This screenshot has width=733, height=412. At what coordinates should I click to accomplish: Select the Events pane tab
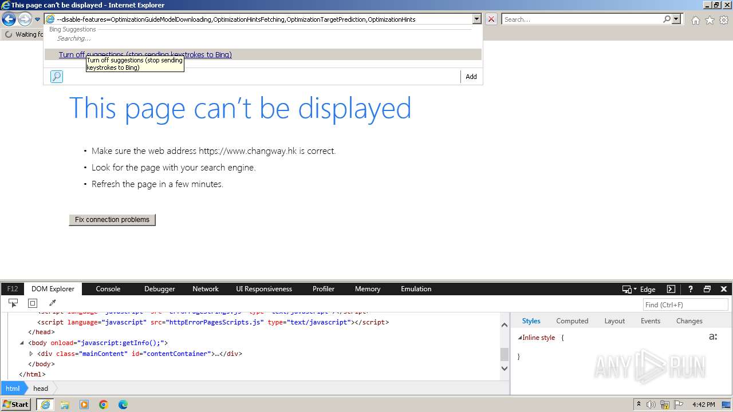[x=651, y=321]
